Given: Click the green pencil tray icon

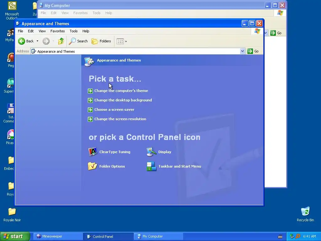Looking at the screenshot, I should click(x=292, y=236).
